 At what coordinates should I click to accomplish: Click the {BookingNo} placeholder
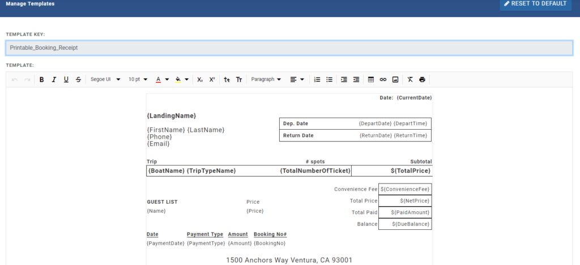point(270,243)
